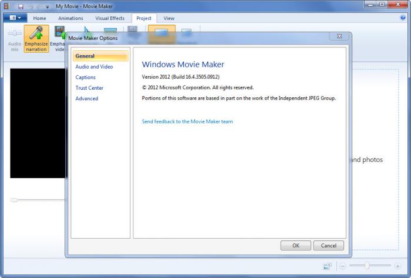Click the Movie Maker app icon in the title bar
The height and width of the screenshot is (278, 411).
tap(7, 6)
